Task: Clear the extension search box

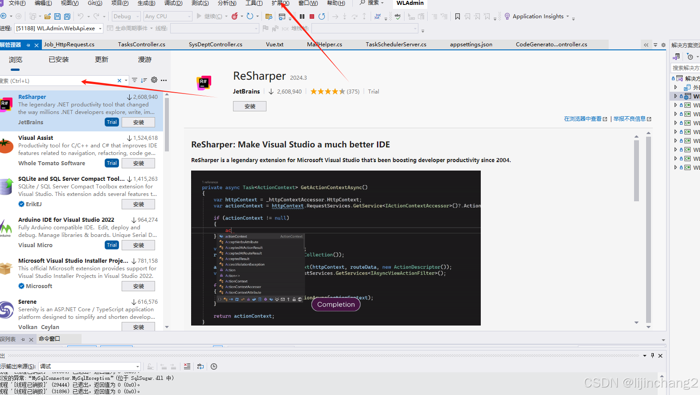Action: point(119,81)
